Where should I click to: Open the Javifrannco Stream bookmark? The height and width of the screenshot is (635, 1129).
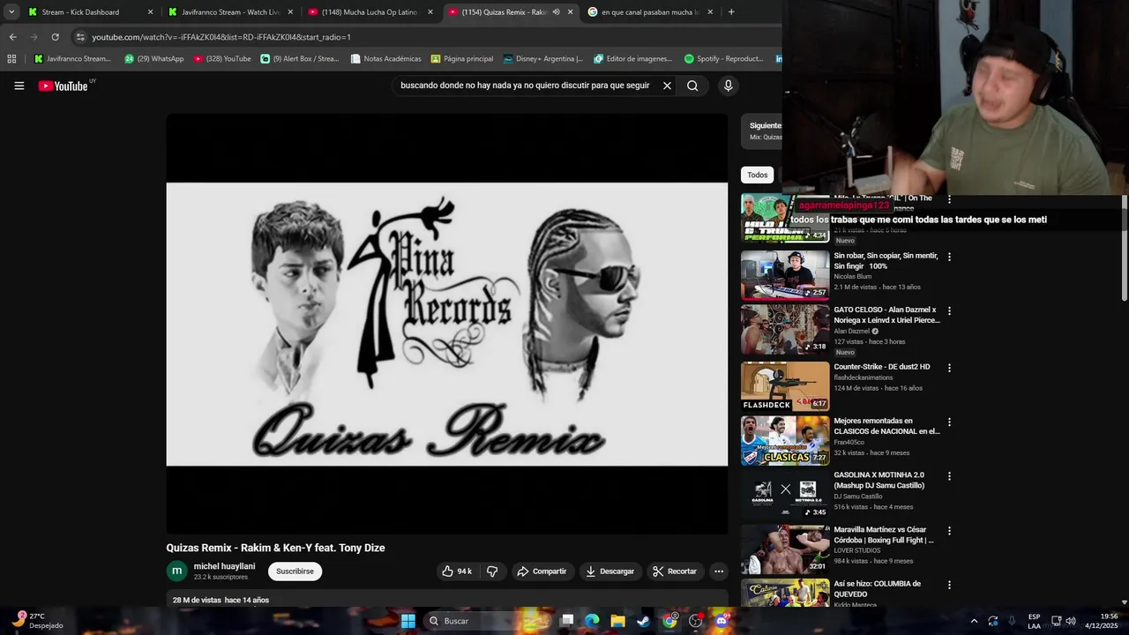tap(72, 59)
